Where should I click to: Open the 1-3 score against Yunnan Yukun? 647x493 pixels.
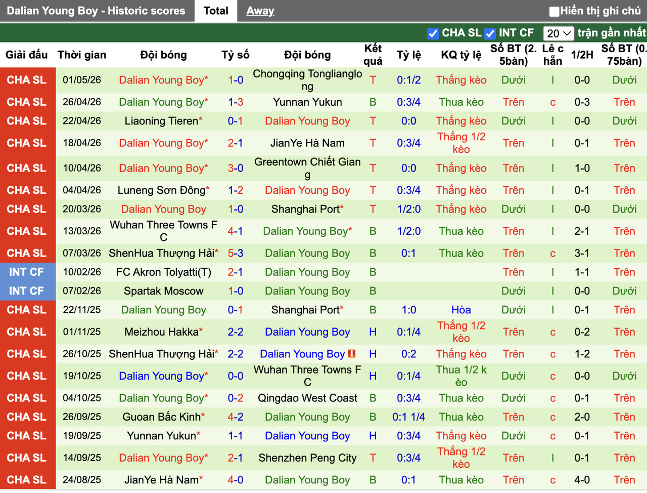[x=236, y=102]
